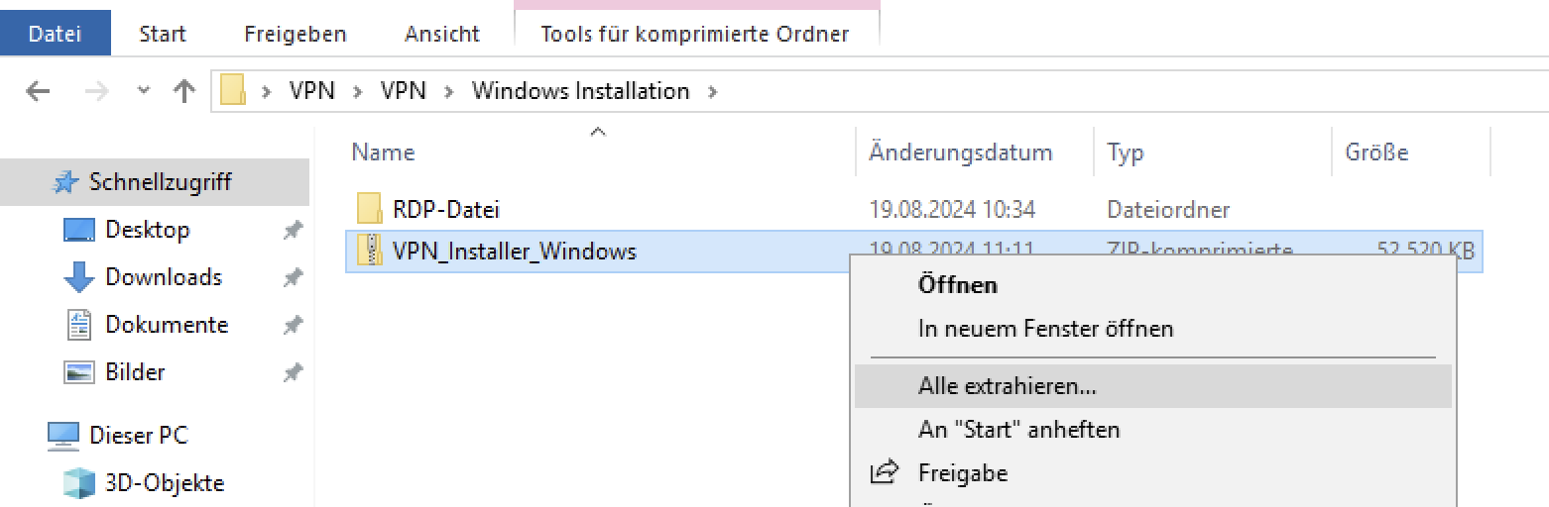The width and height of the screenshot is (1549, 507).
Task: Click the VPN_Installer_Windows zip icon
Action: (x=369, y=252)
